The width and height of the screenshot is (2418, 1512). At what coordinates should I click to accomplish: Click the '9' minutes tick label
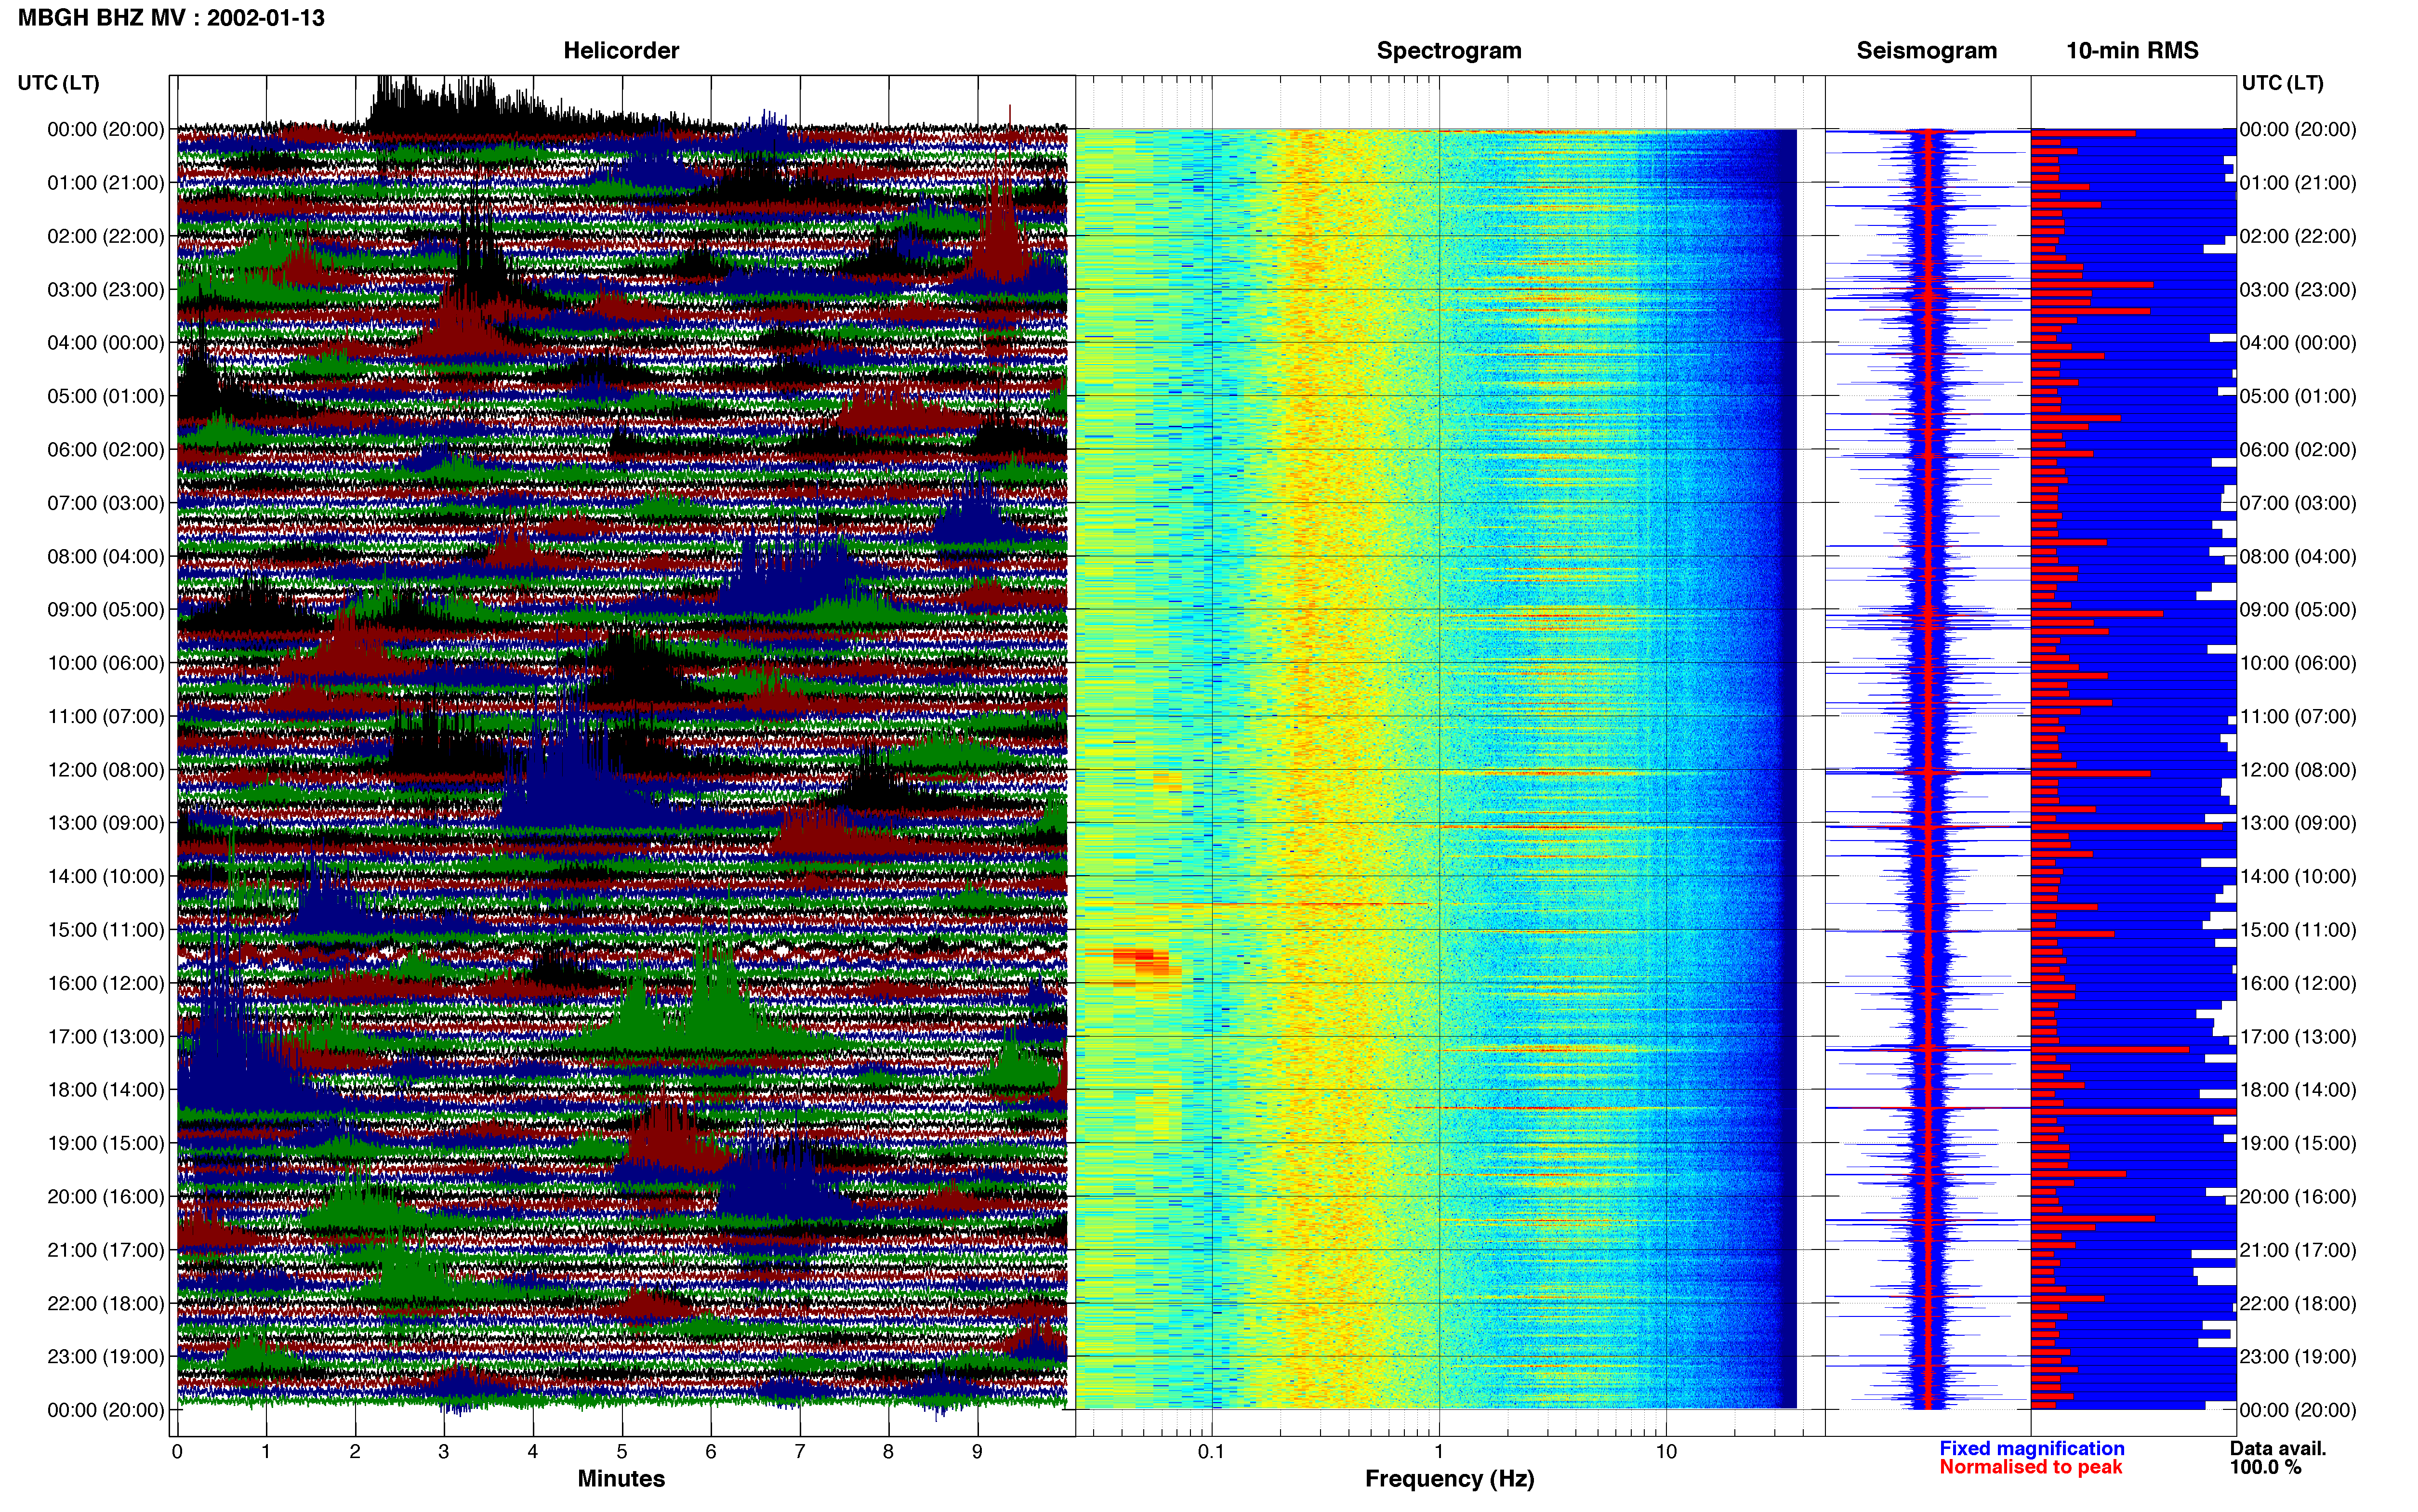coord(977,1452)
